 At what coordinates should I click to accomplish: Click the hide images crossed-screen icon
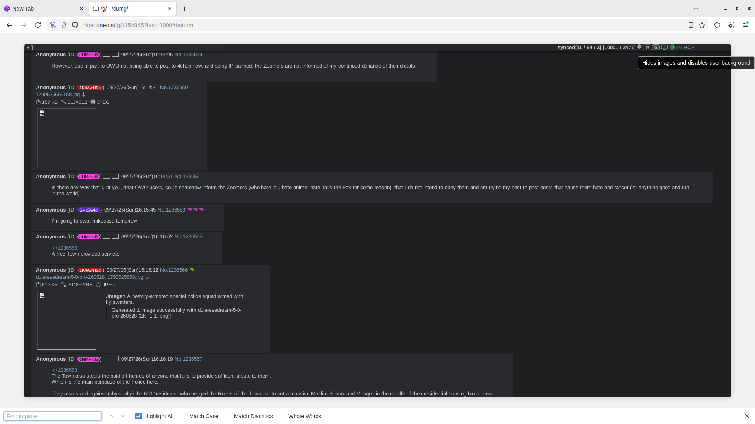(x=665, y=47)
